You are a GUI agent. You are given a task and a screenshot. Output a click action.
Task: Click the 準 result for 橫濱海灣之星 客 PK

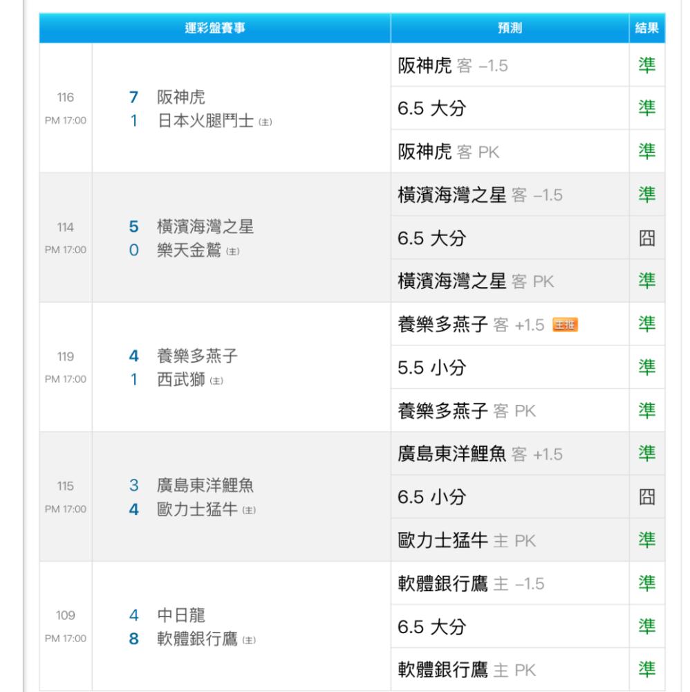click(647, 281)
